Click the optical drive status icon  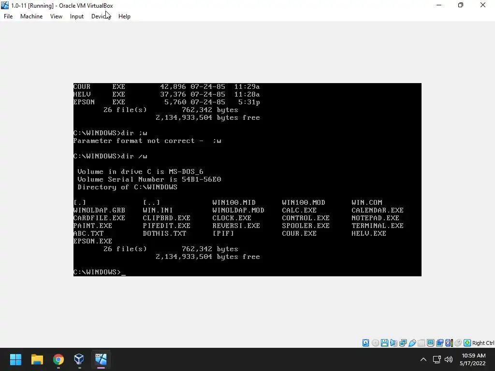[375, 343]
